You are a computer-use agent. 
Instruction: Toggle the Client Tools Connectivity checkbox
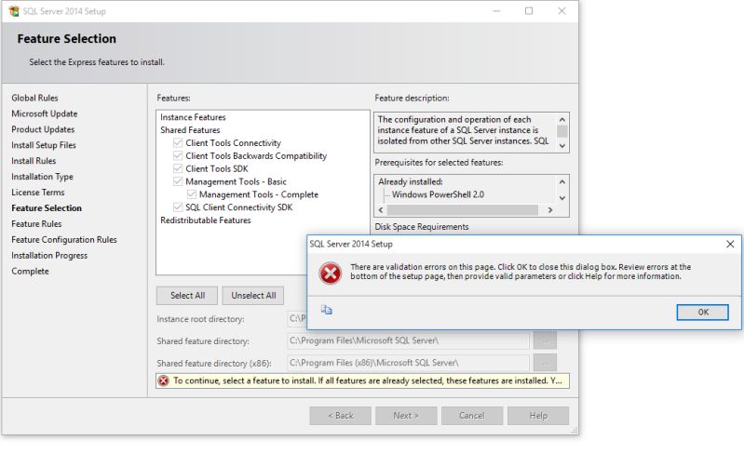tap(178, 142)
